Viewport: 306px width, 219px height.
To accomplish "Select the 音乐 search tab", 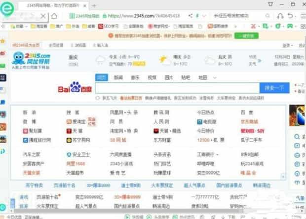I will (135, 77).
